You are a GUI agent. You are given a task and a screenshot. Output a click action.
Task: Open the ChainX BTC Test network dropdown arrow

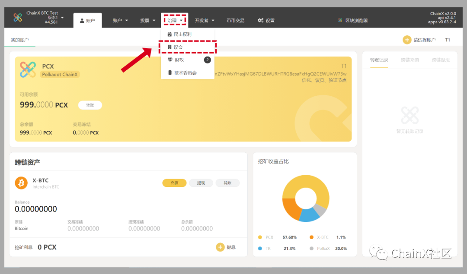[62, 18]
